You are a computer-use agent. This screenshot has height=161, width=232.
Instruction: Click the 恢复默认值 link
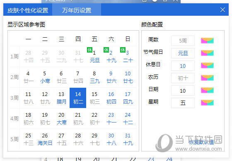coord(201,142)
